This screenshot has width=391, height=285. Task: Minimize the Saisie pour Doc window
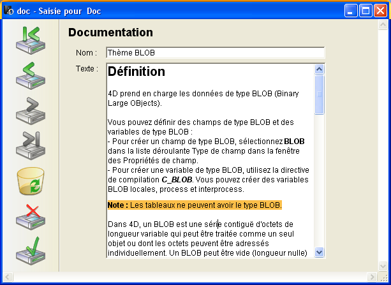pos(352,11)
